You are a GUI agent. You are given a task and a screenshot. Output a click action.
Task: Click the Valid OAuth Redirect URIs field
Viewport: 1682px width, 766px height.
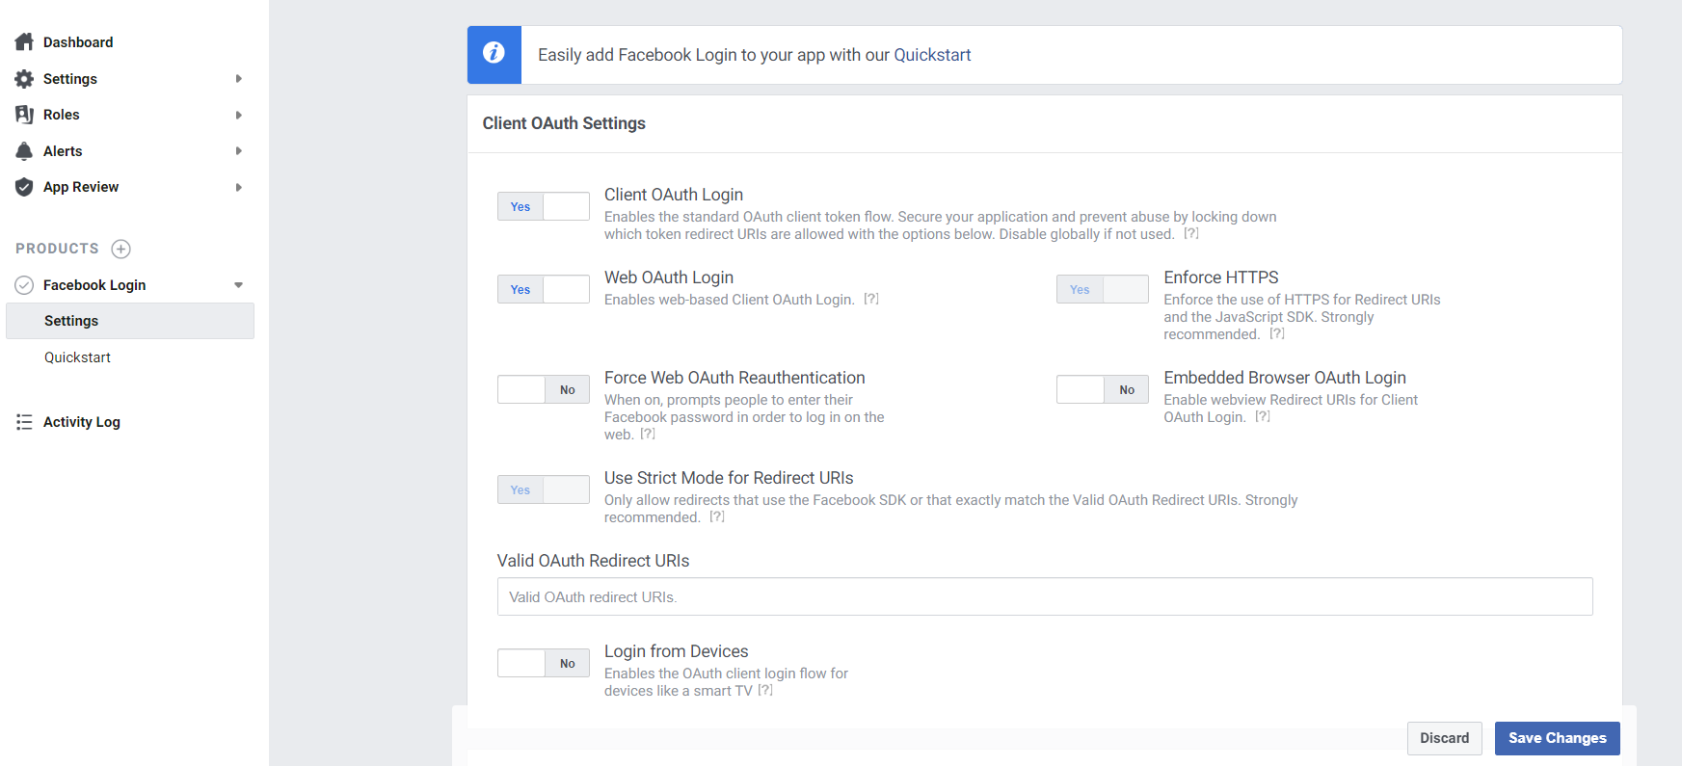click(x=1044, y=596)
